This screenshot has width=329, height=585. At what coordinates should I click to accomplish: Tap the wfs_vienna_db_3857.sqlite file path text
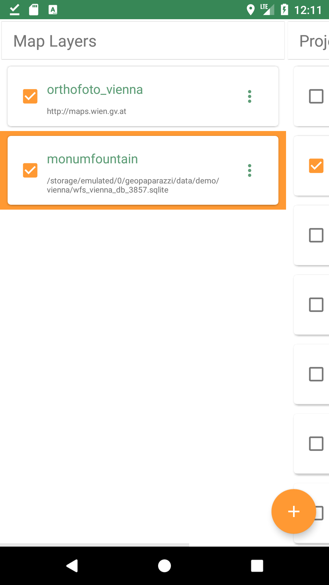133,185
